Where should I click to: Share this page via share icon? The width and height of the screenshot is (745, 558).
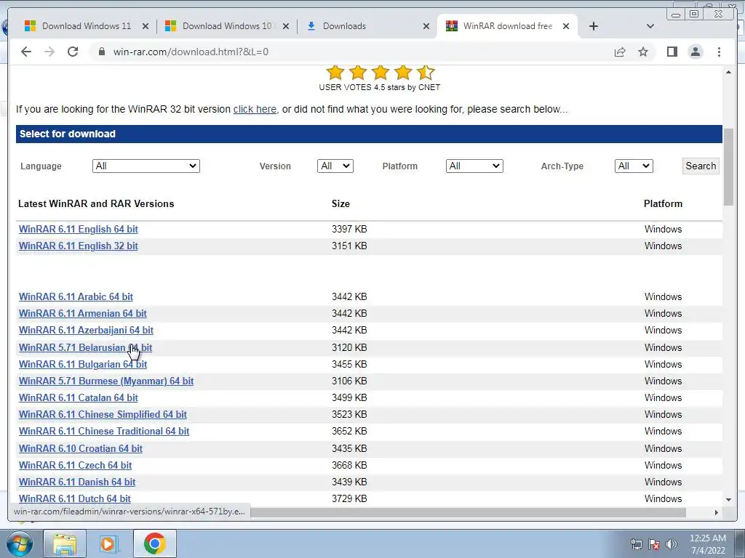(x=620, y=52)
